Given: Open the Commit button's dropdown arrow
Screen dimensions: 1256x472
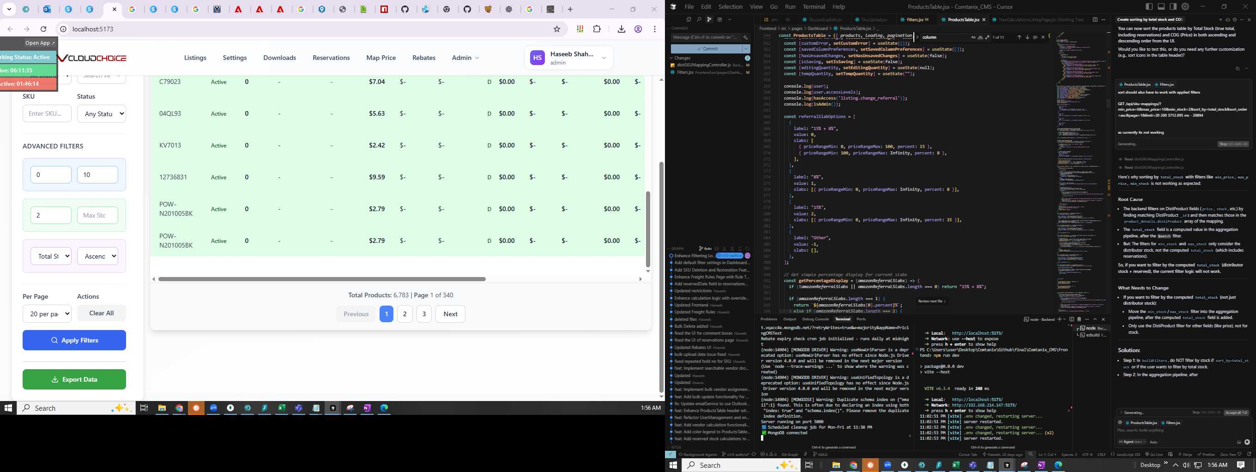Looking at the screenshot, I should [746, 49].
